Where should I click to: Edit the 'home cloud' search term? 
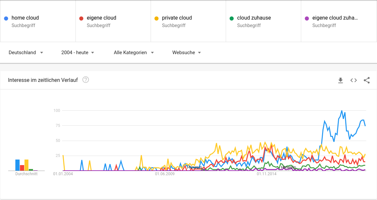(x=25, y=18)
